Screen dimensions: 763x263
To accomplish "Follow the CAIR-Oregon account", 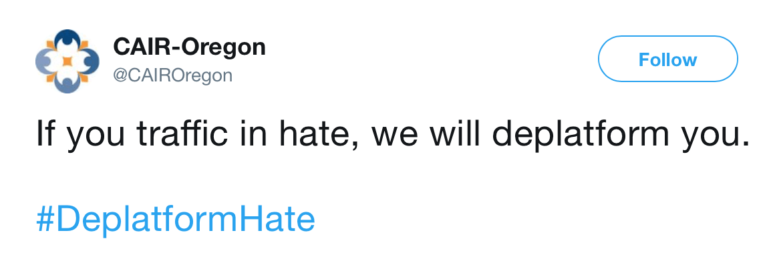I will (667, 59).
